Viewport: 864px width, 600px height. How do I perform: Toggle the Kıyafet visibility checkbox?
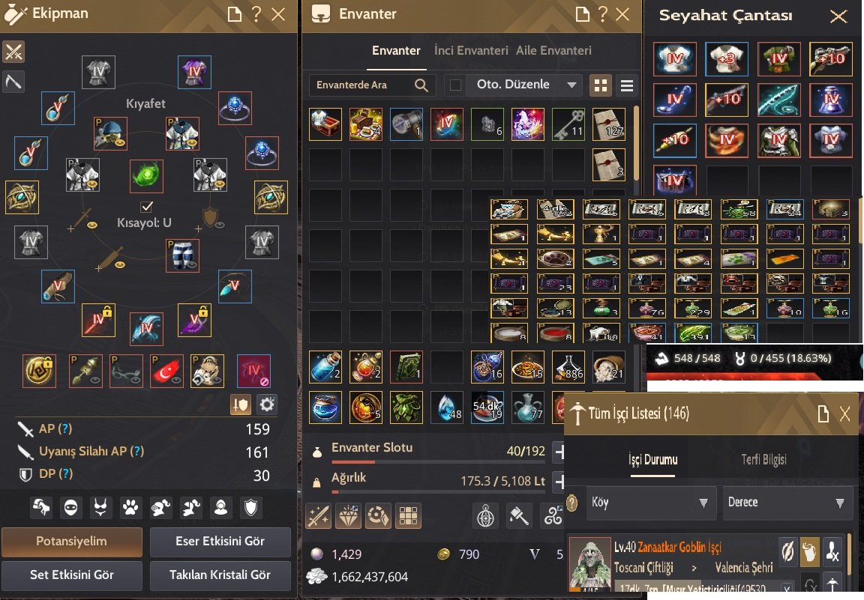pyautogui.click(x=146, y=207)
